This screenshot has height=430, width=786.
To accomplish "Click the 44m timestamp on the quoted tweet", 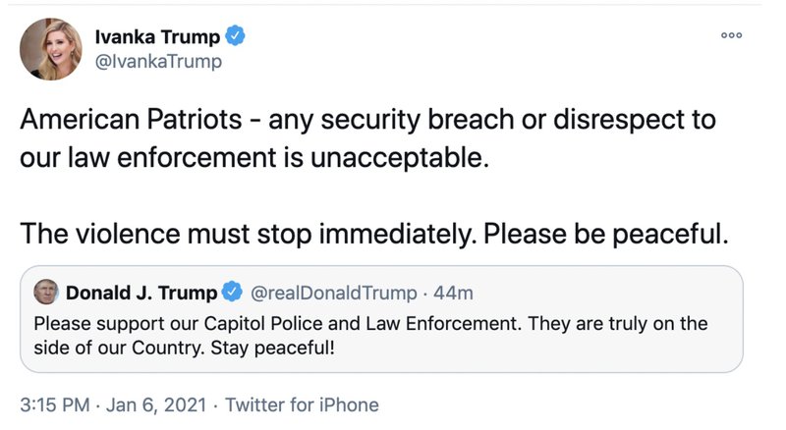I will 455,292.
